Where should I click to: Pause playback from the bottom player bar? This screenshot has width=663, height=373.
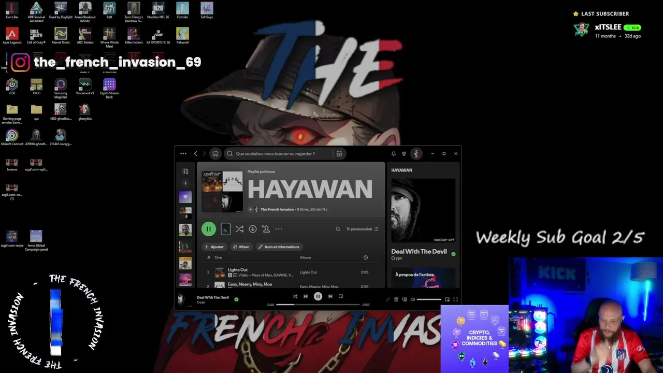318,296
